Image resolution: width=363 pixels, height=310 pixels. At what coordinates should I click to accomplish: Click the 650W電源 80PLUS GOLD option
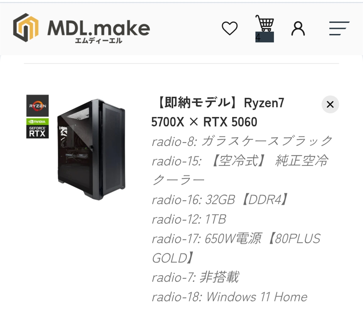point(236,248)
